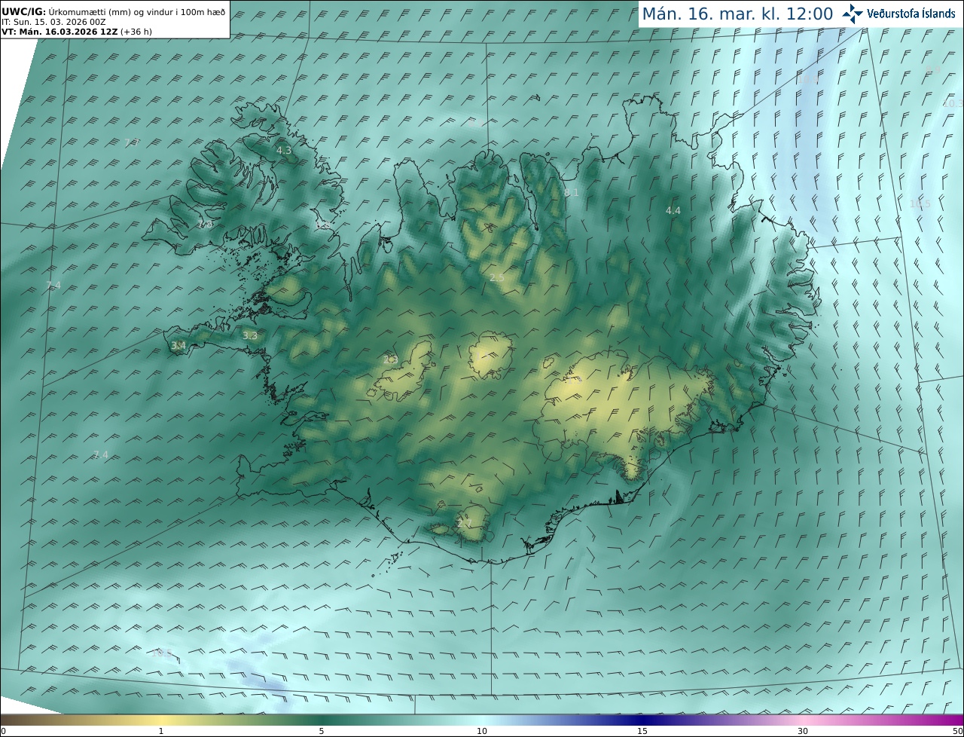Click the VT: Mán. 16.03.2026 12Z line
The width and height of the screenshot is (964, 737).
75,32
